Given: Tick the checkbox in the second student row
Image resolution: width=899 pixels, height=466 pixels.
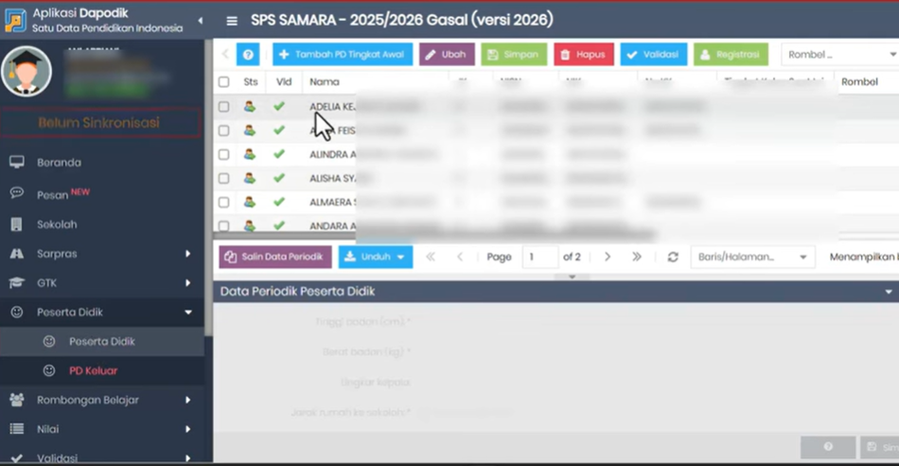Looking at the screenshot, I should 223,130.
